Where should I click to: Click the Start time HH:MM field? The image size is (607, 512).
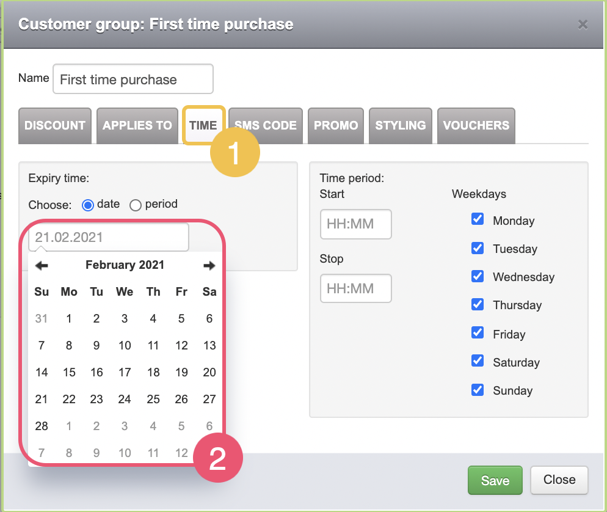(x=356, y=224)
